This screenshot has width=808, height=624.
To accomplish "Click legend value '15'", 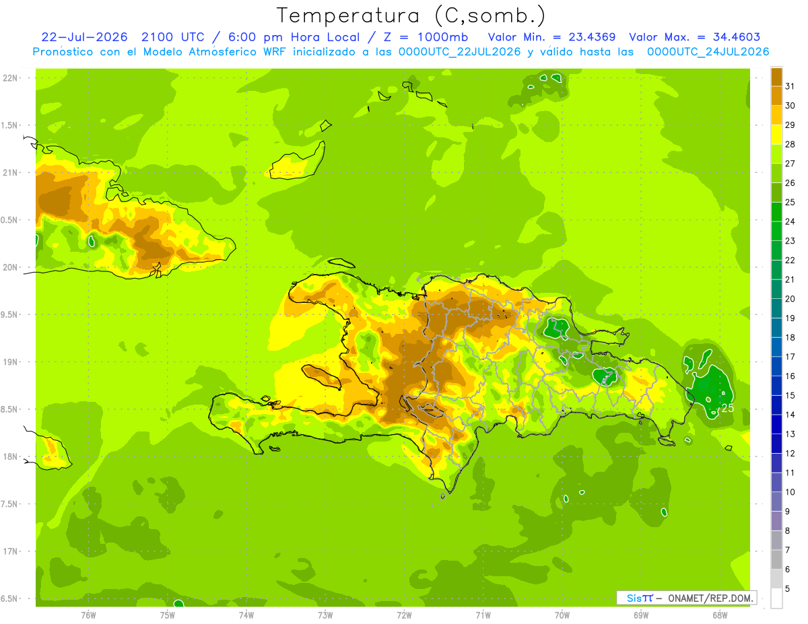I will tap(790, 395).
